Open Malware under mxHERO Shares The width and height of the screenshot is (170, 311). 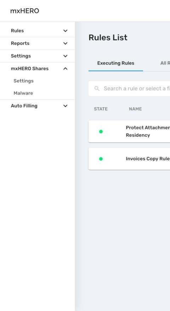click(23, 93)
